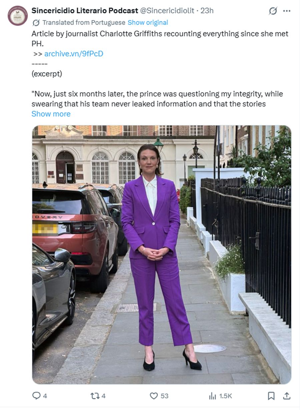This screenshot has height=410, width=300.
Task: Open the @Sincericidiolit handle
Action: [167, 11]
